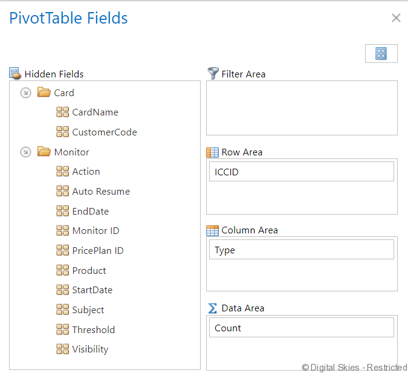Choose the StartDate field in list
The image size is (408, 373).
point(92,290)
